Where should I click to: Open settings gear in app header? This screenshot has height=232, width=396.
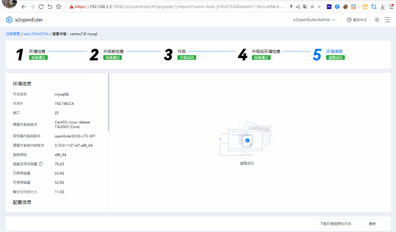click(x=377, y=20)
